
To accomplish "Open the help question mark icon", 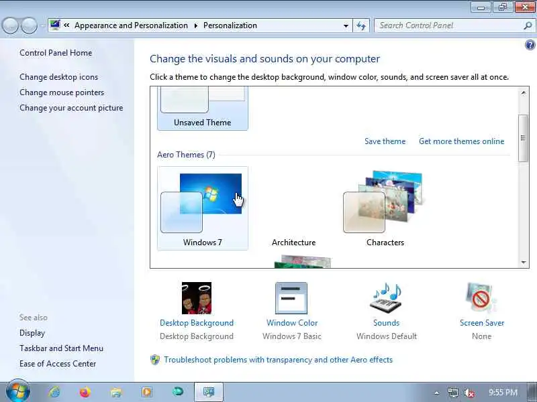I will [530, 45].
